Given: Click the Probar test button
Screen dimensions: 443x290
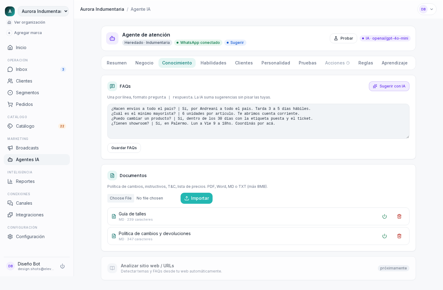Looking at the screenshot, I should (343, 38).
